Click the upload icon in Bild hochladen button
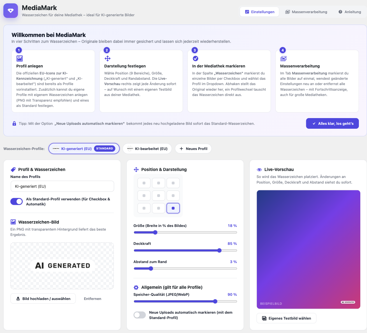Screen dimensions: 367x333 click(18, 299)
